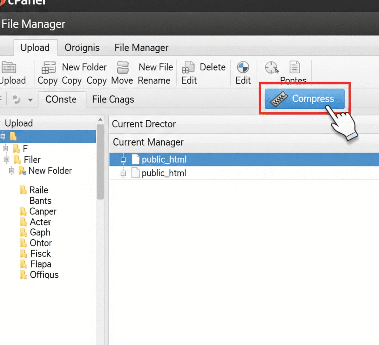The height and width of the screenshot is (345, 379).
Task: Click the Move stacked-drives icon
Action: [x=123, y=67]
